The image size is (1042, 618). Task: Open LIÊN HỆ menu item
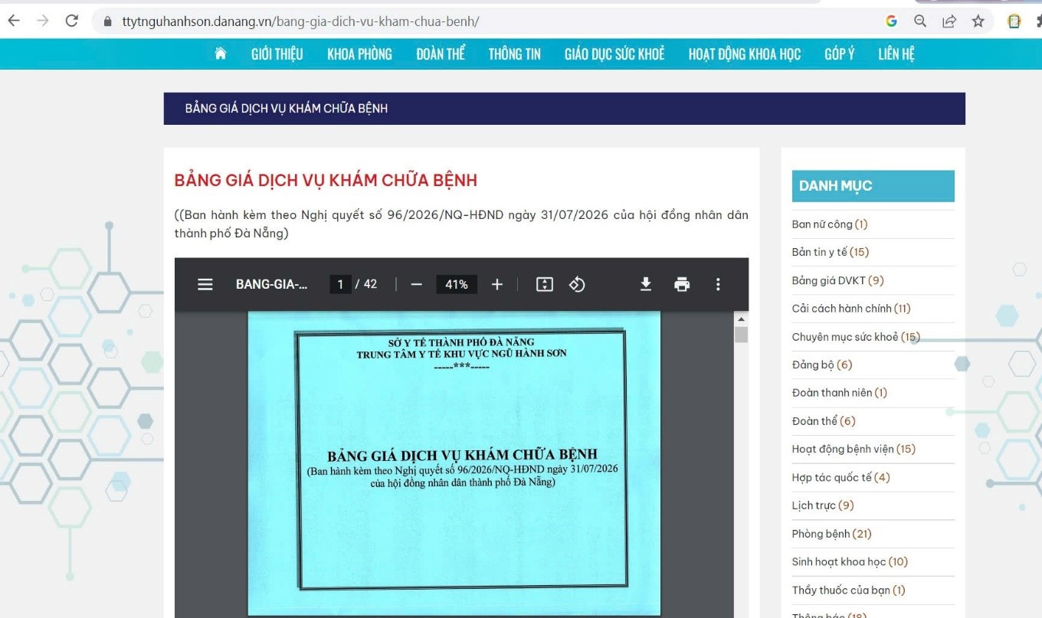tap(896, 54)
